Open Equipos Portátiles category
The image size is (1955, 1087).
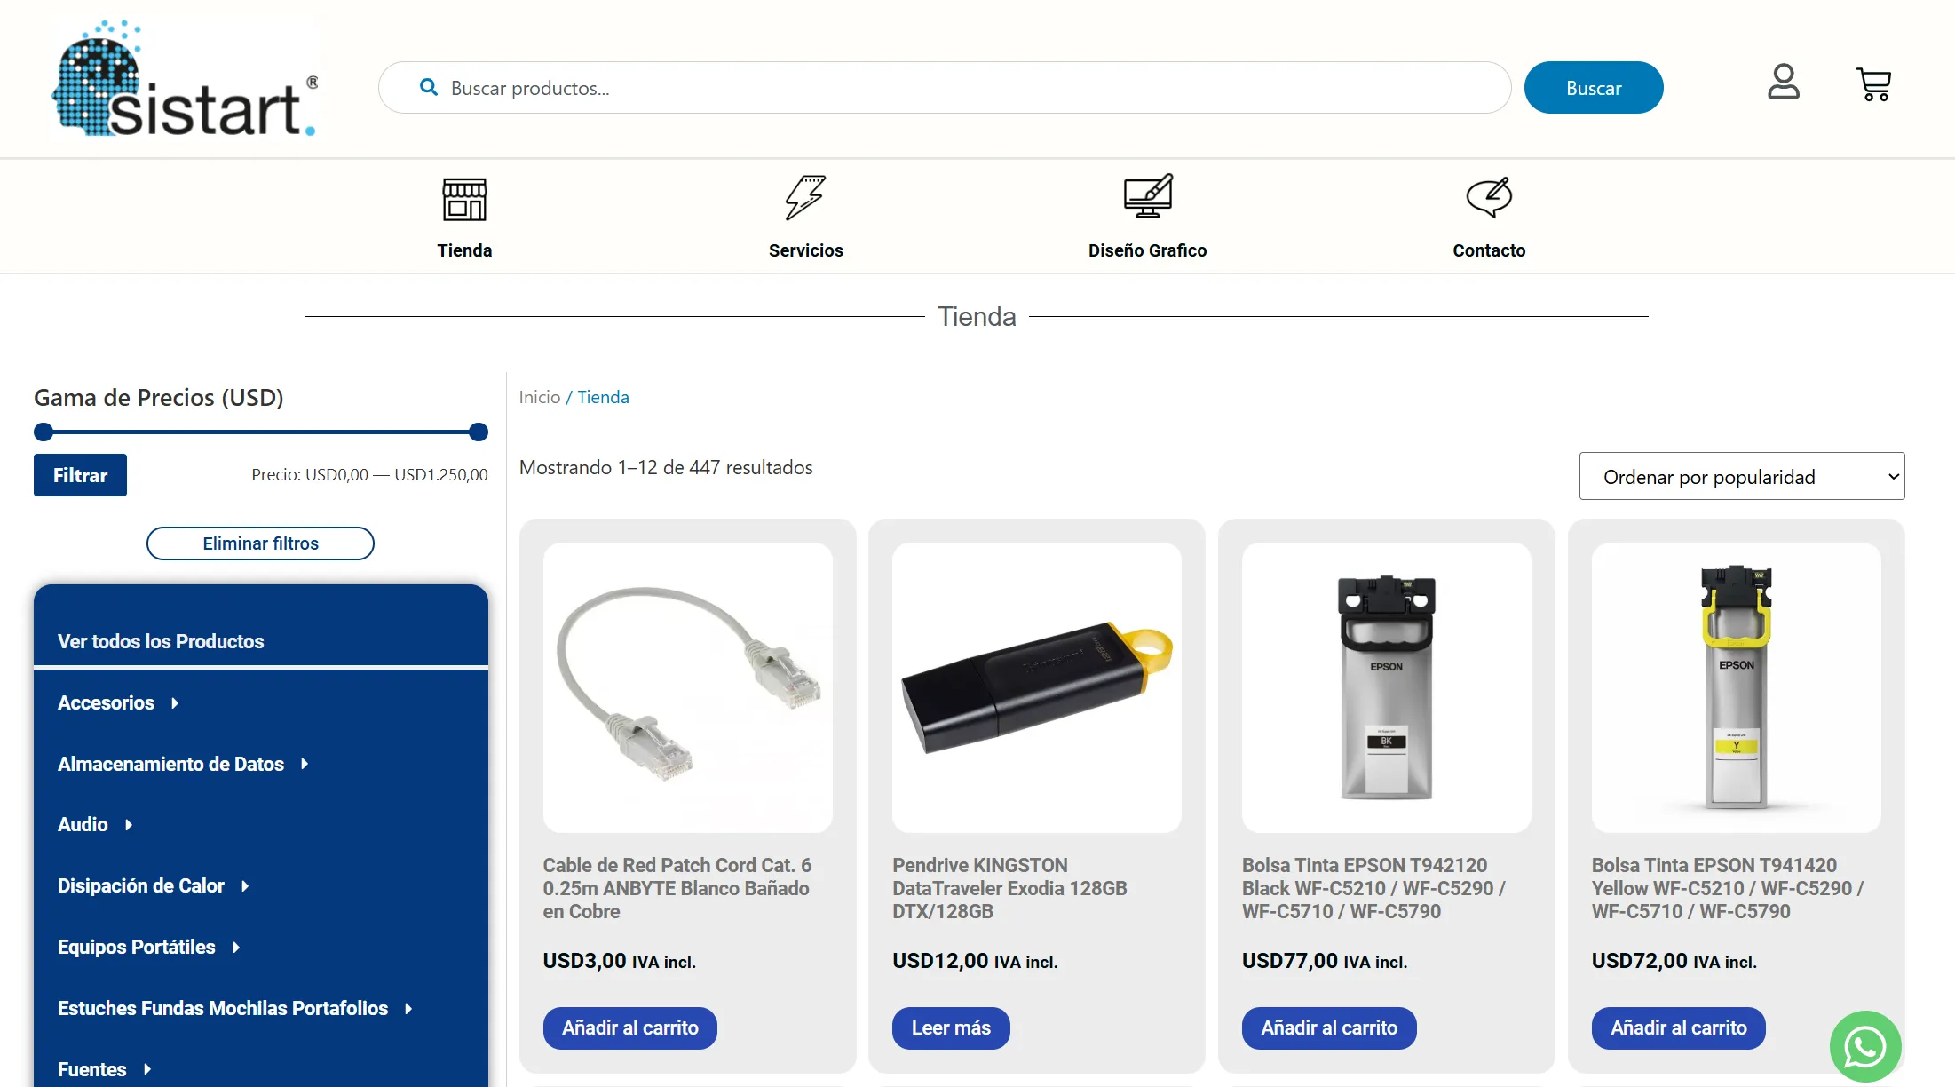[137, 947]
